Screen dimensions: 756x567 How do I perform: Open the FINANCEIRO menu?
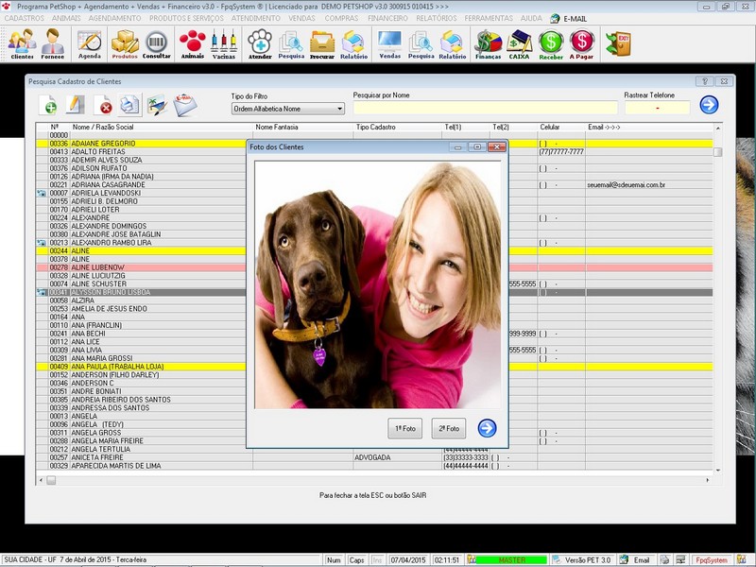[x=387, y=18]
